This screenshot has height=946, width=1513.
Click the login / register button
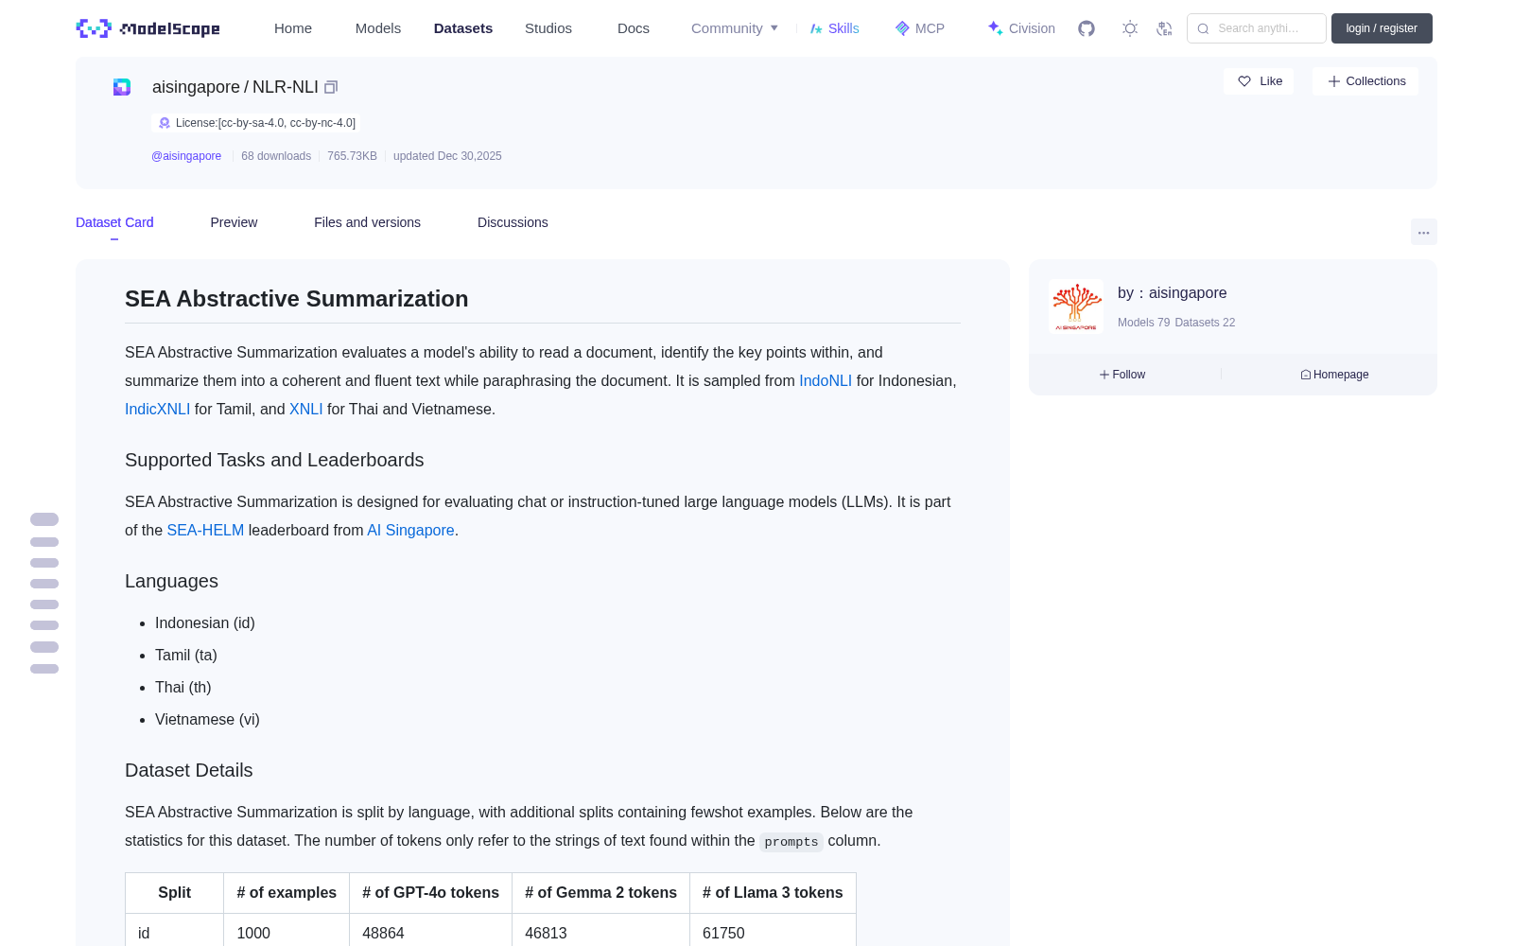click(x=1382, y=28)
